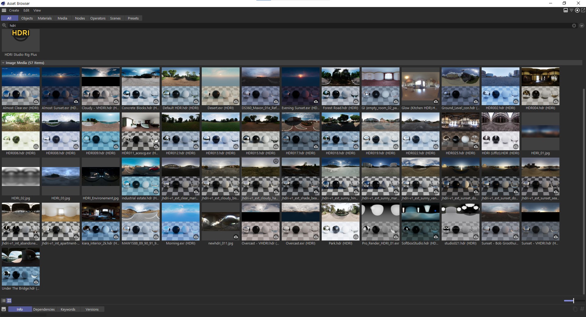Expand the search options dropdown arrow
This screenshot has width=586, height=317.
pyautogui.click(x=582, y=26)
